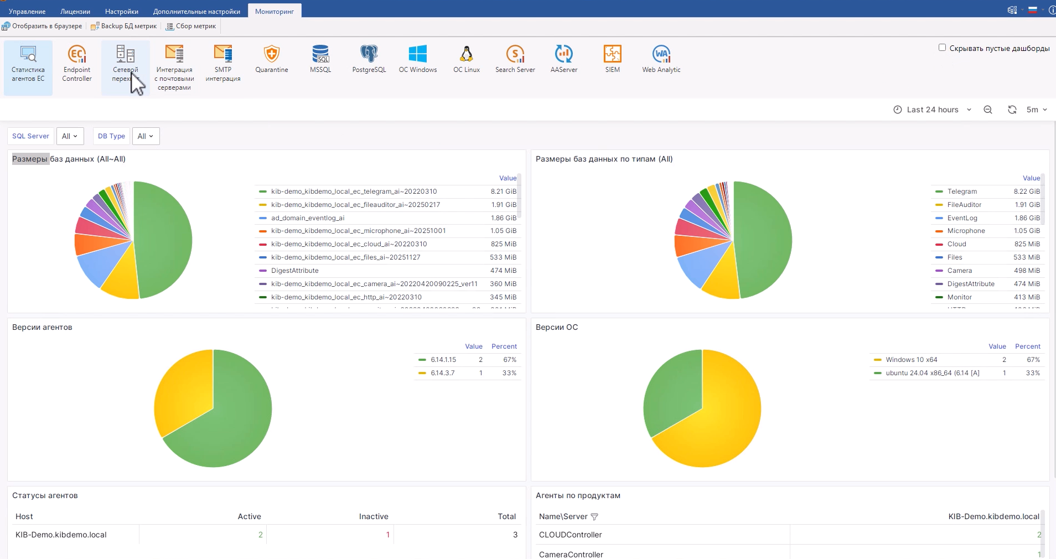Open the PostgreSQL dashboard

point(369,59)
